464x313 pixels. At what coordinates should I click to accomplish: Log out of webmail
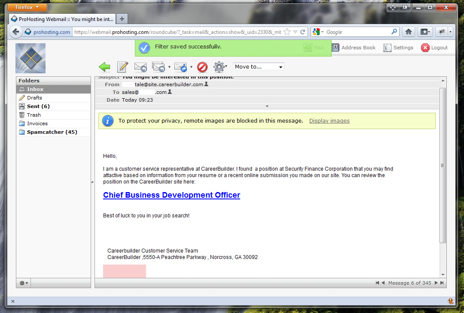(x=434, y=48)
